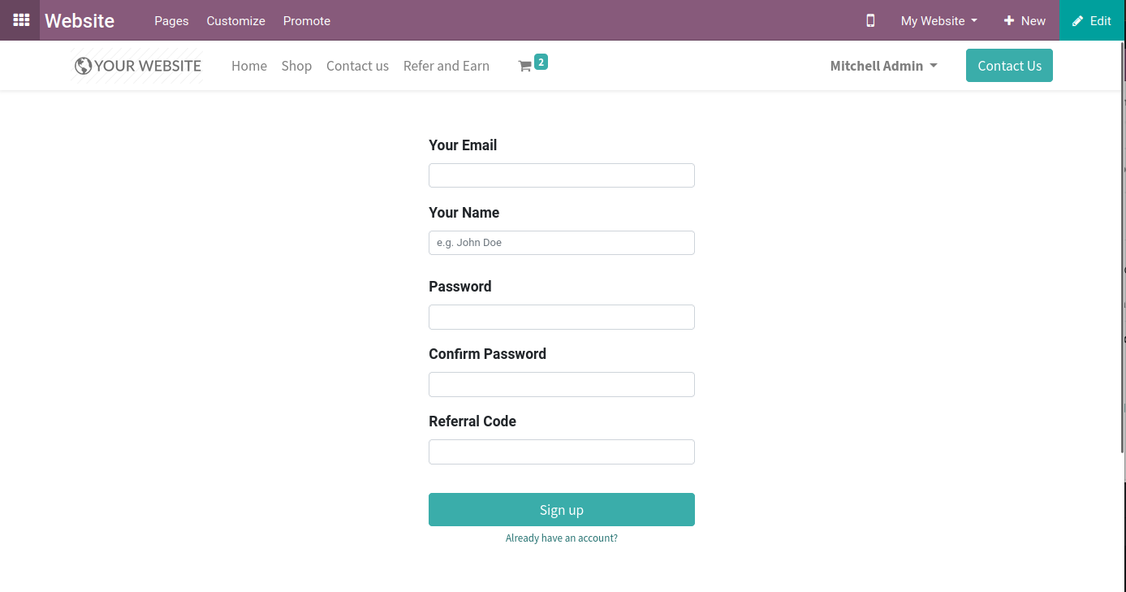
Task: Open the Pages menu
Action: [x=171, y=21]
